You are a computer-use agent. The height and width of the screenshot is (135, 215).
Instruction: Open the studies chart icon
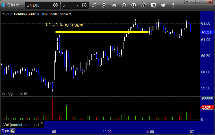pyautogui.click(x=104, y=5)
